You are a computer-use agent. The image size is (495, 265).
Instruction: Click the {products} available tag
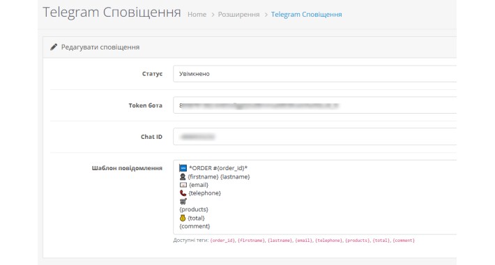(358, 241)
